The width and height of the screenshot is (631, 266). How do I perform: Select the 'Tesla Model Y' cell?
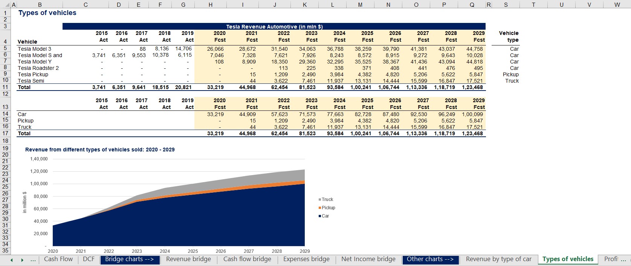(x=35, y=62)
